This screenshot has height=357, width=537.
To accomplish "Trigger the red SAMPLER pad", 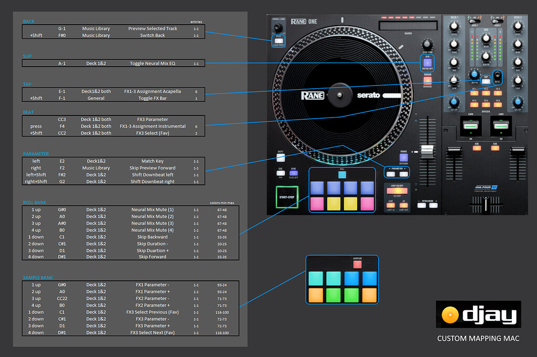I will pyautogui.click(x=358, y=263).
